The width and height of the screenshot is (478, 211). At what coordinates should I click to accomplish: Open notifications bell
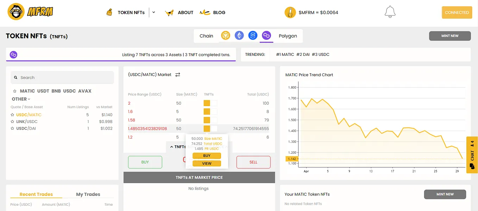390,12
